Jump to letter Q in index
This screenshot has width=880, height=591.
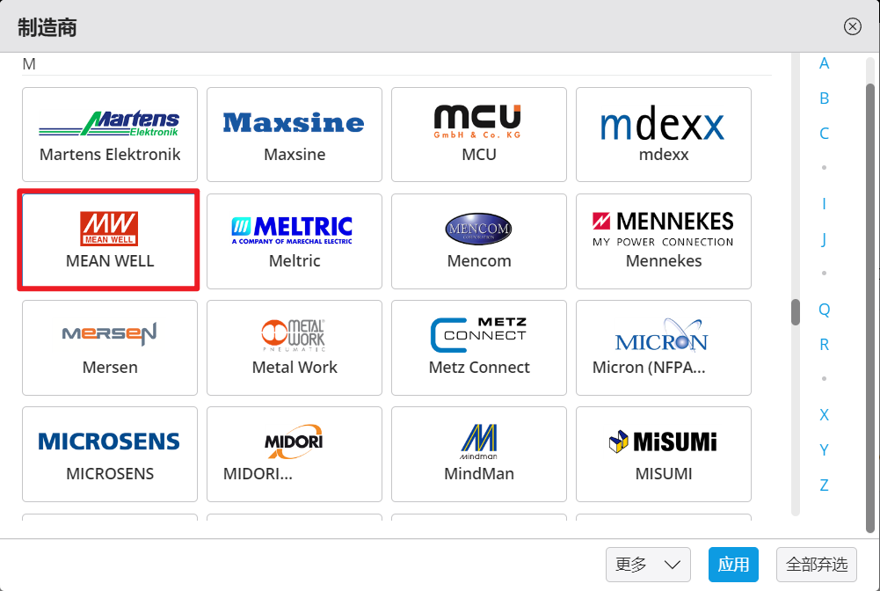click(x=824, y=310)
